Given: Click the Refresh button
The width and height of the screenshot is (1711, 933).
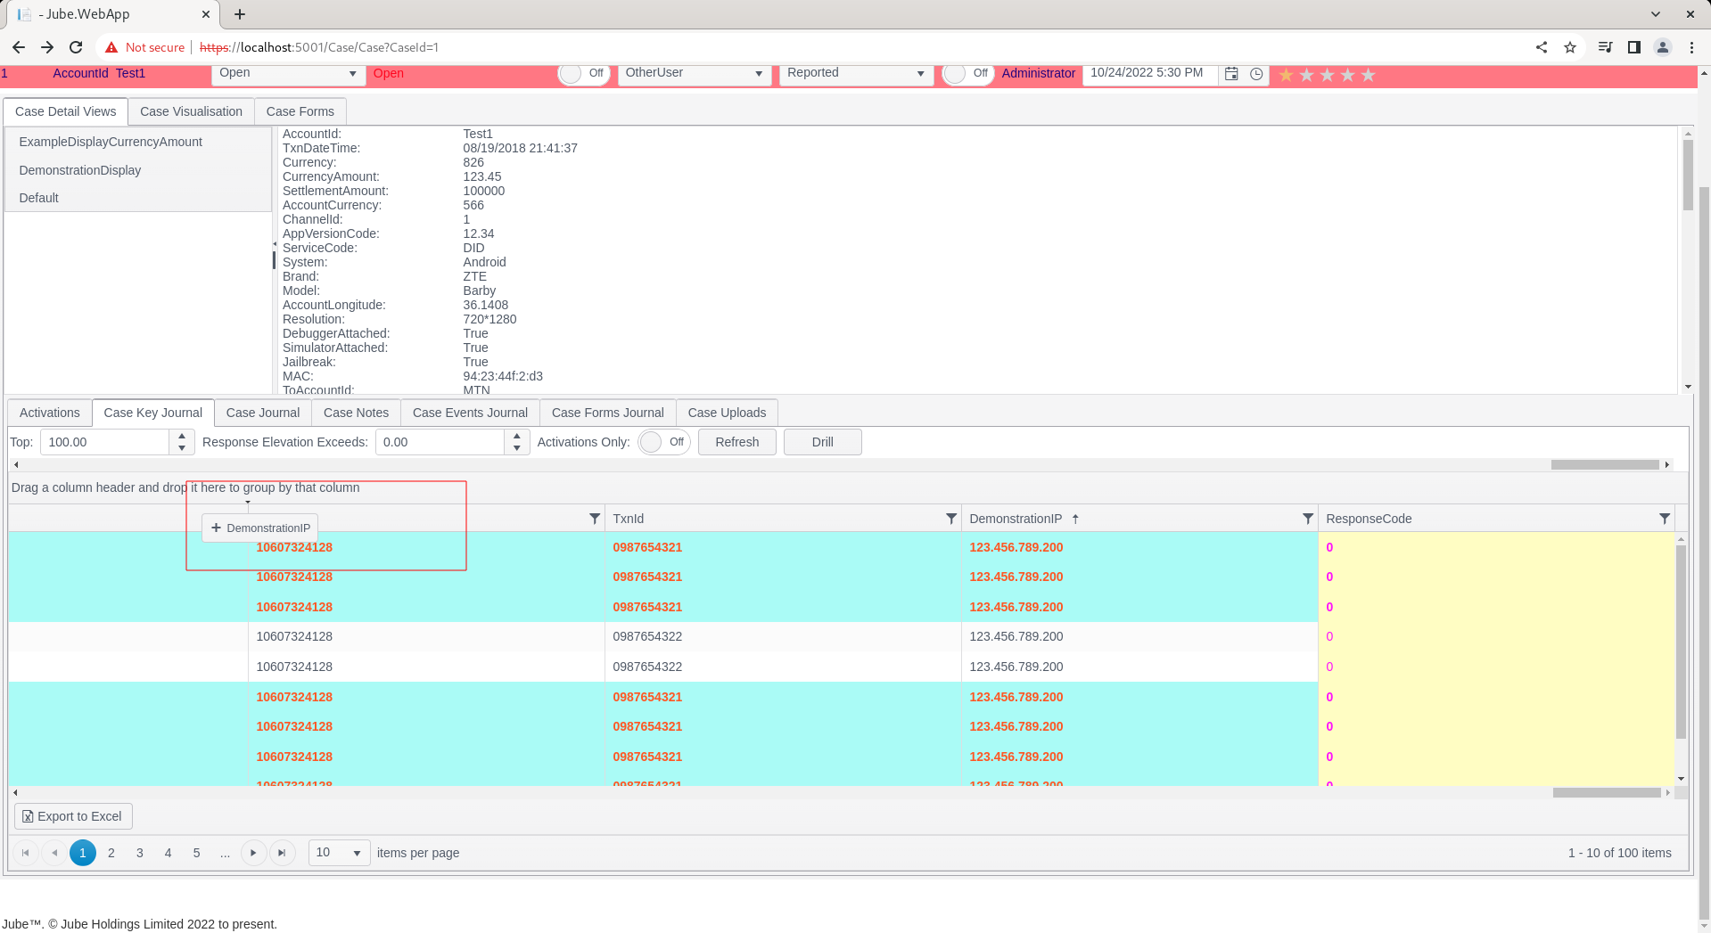Looking at the screenshot, I should pyautogui.click(x=737, y=442).
